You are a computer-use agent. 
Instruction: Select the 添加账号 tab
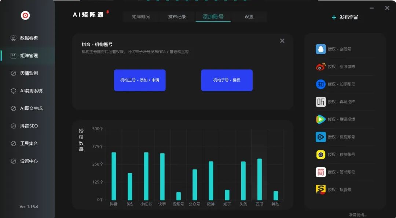(213, 16)
